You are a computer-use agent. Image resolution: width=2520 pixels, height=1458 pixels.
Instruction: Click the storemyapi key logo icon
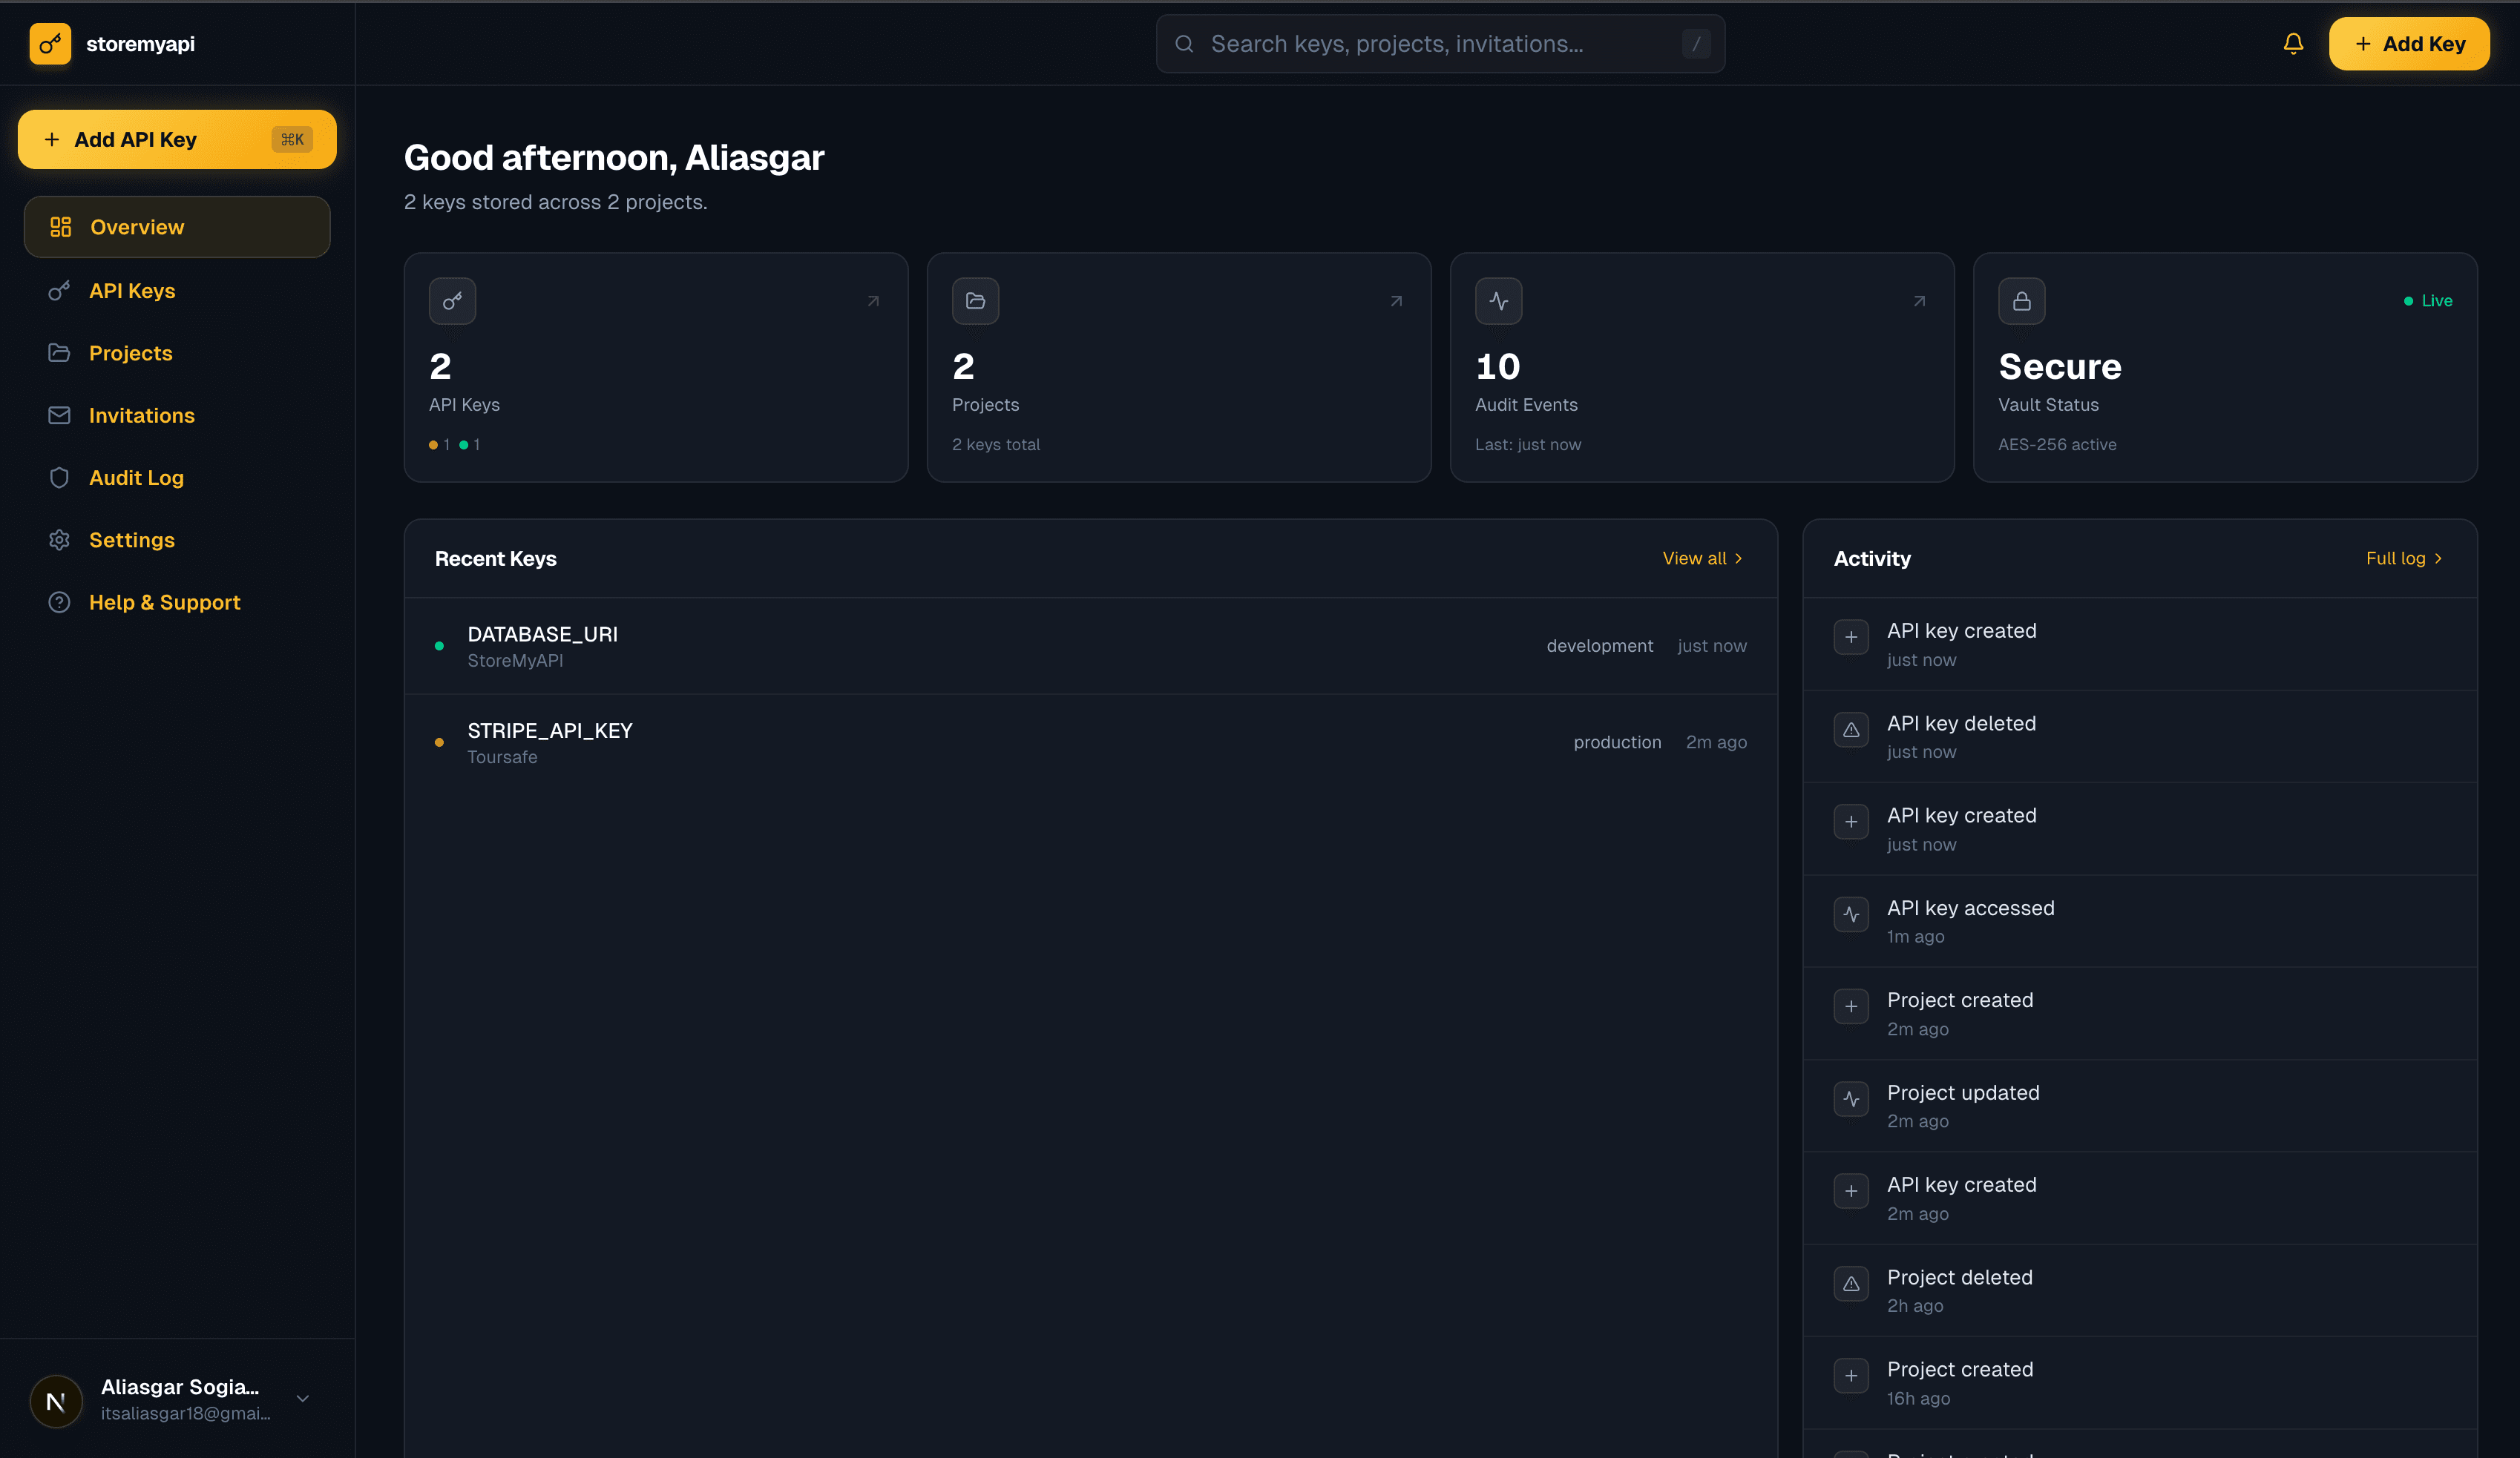(x=51, y=43)
